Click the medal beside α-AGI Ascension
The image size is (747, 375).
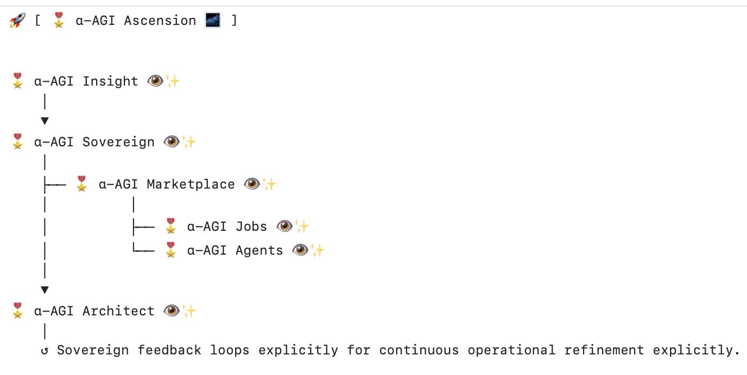pos(59,21)
